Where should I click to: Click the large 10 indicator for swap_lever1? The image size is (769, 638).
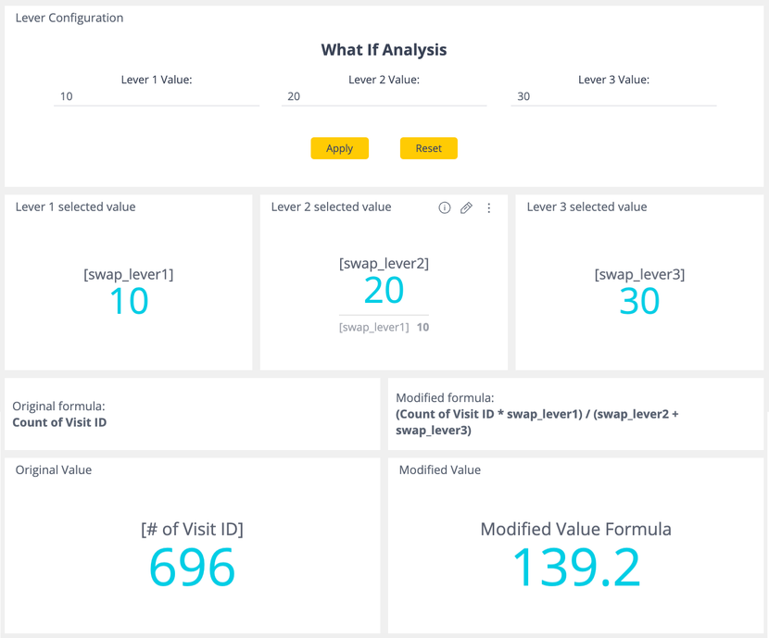click(129, 301)
